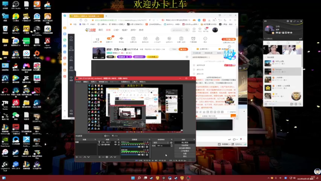Open source properties gear in Sources panel
Image resolution: width=321 pixels, height=181 pixels.
click(x=107, y=157)
